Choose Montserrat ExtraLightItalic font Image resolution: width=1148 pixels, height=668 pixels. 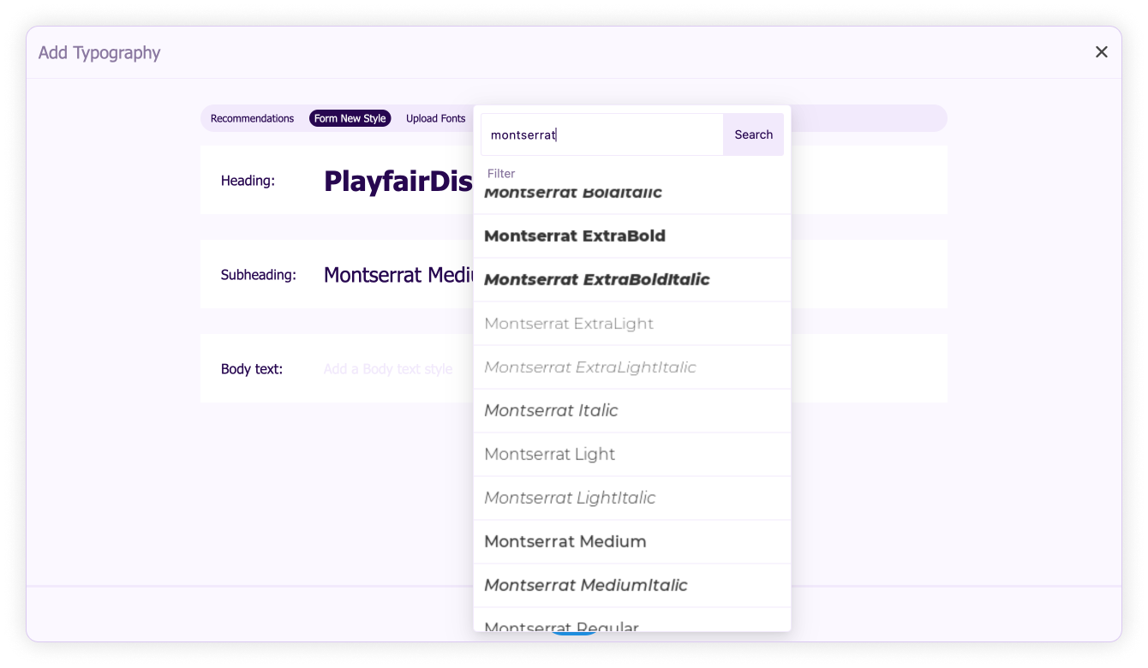tap(632, 367)
